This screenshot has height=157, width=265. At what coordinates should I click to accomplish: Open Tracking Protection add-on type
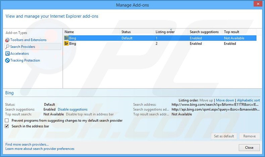(x=25, y=60)
